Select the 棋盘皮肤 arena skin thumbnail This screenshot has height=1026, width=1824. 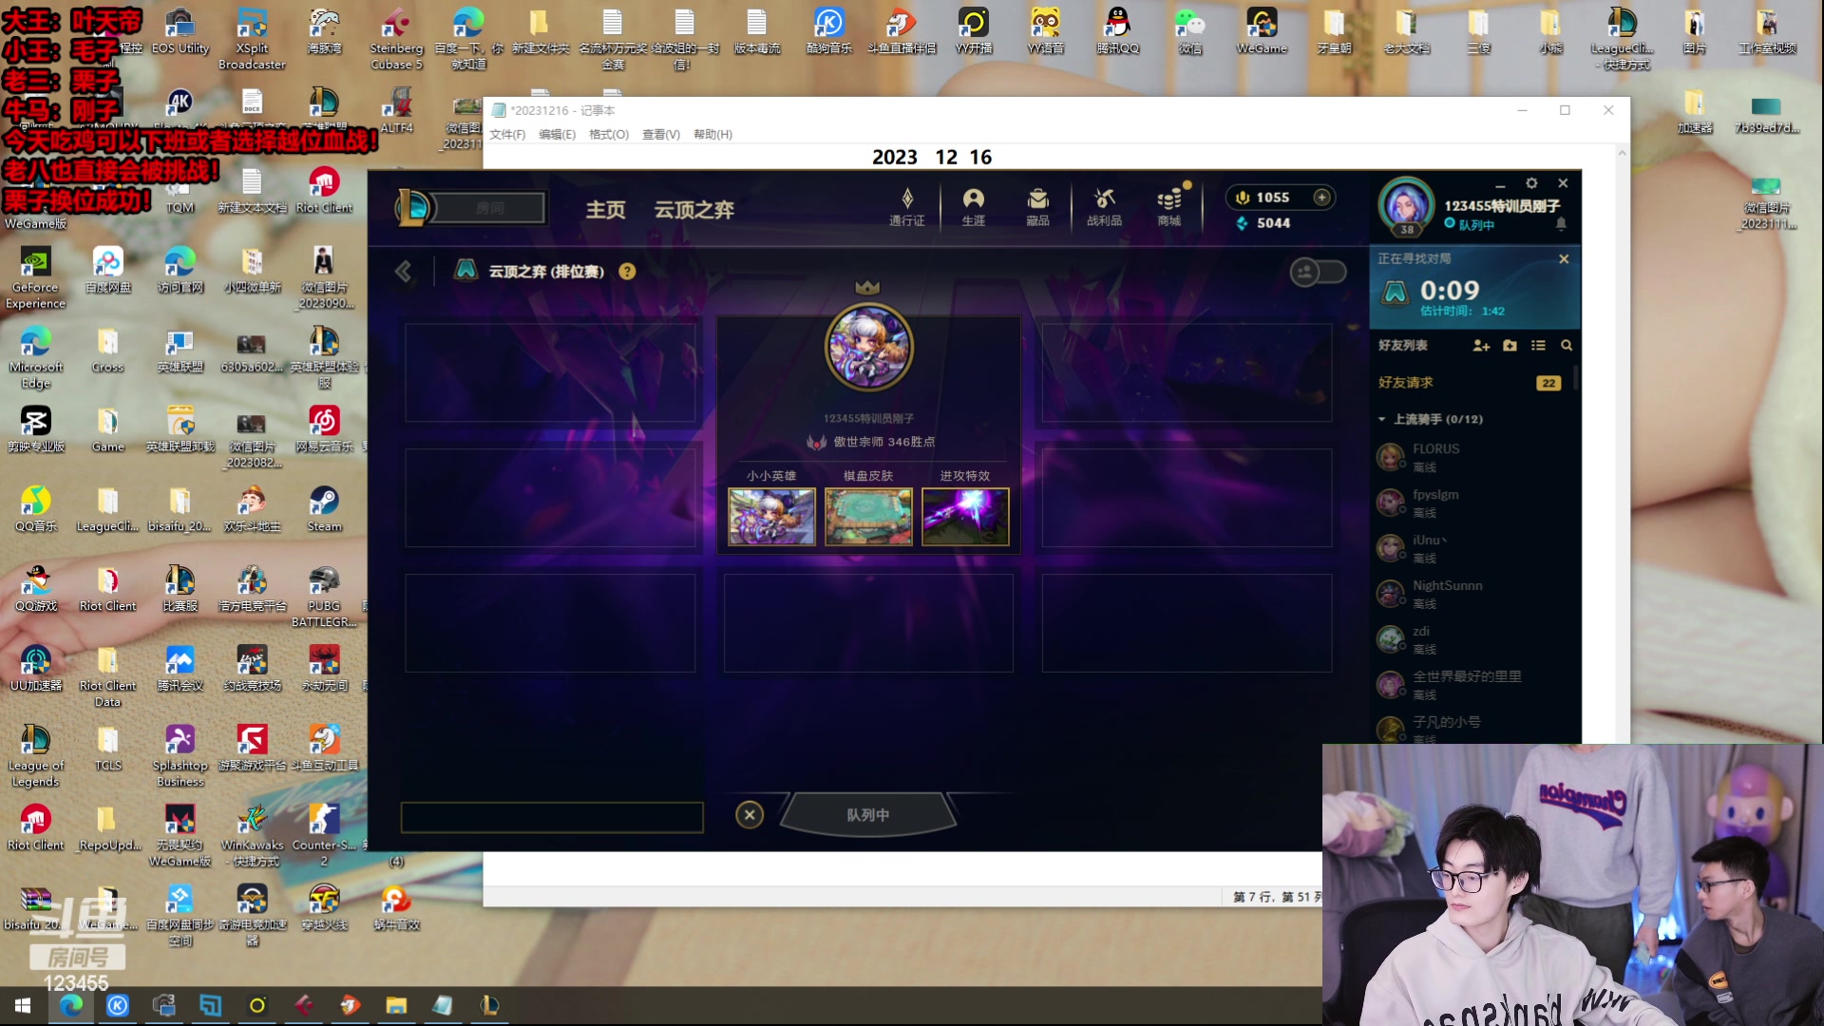pos(868,517)
